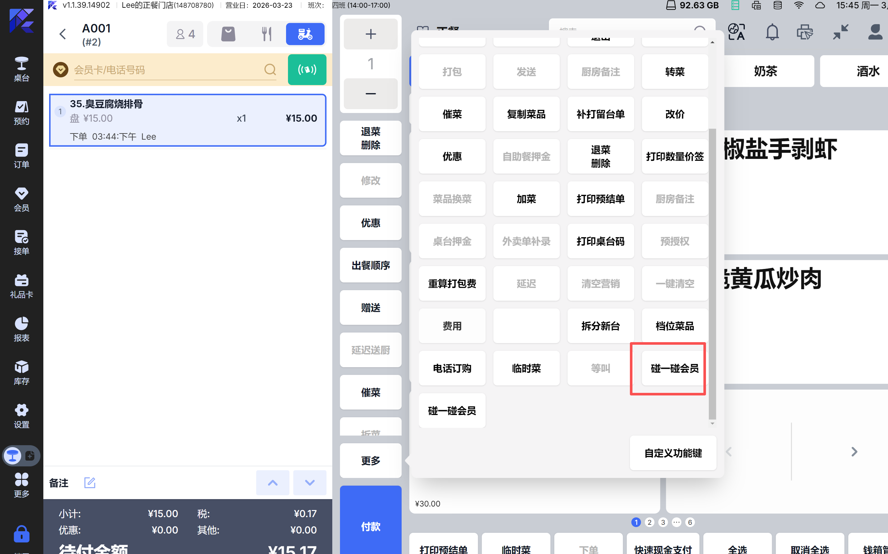Switch to delivery scooter order mode
Viewport: 888px width, 554px height.
pos(305,34)
